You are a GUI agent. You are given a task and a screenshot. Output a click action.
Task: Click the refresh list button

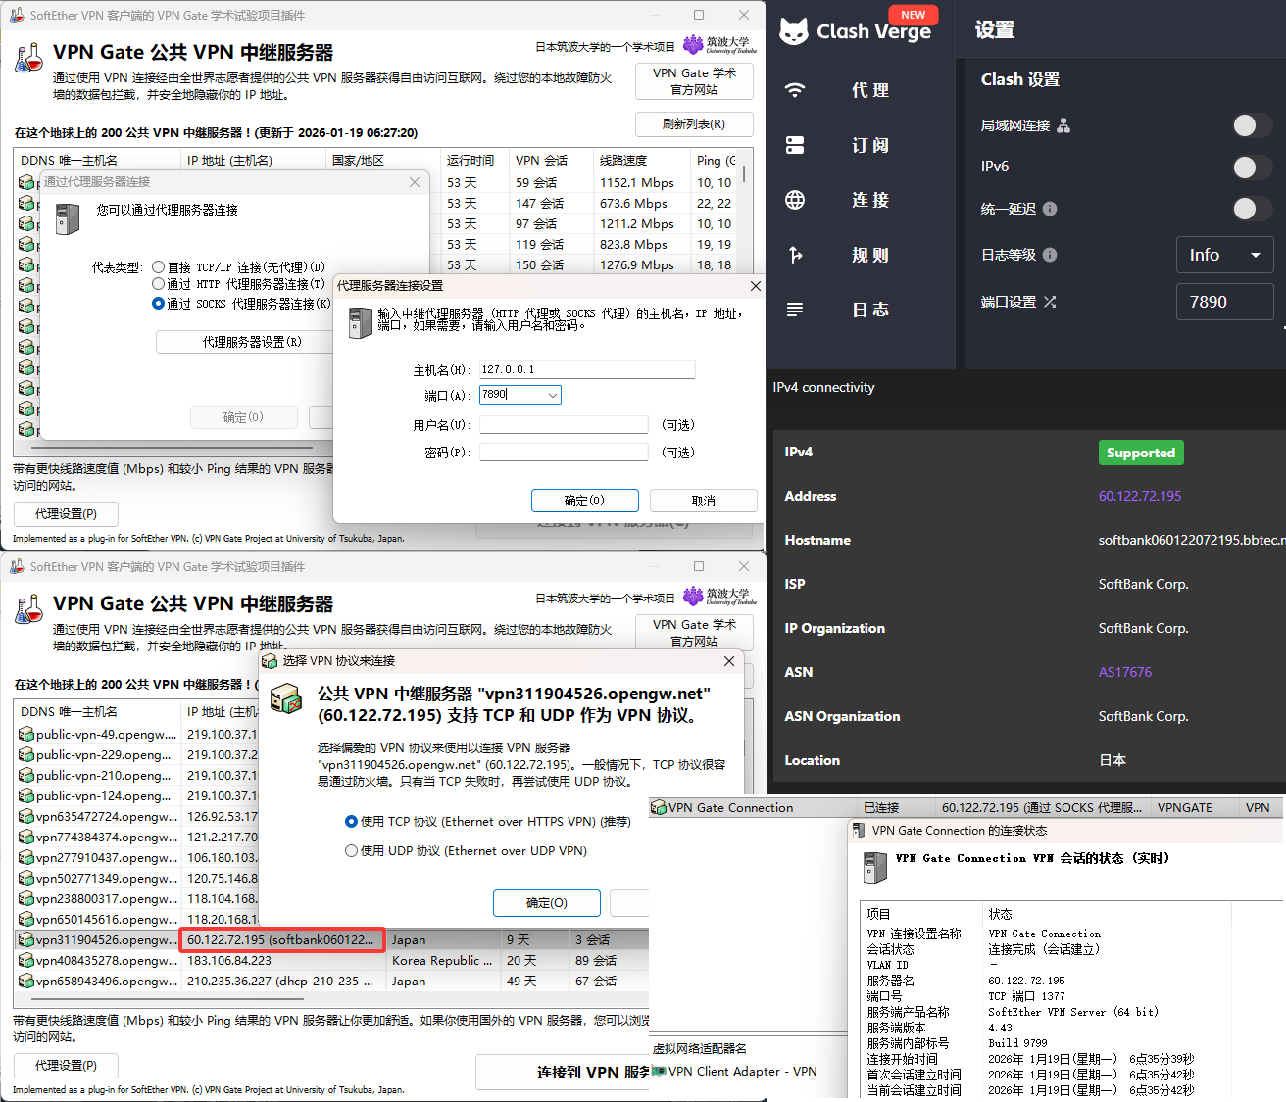click(x=694, y=124)
